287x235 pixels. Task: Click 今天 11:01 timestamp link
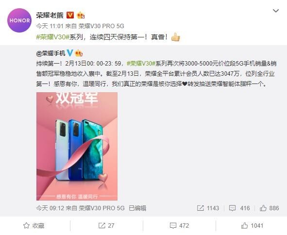50,26
